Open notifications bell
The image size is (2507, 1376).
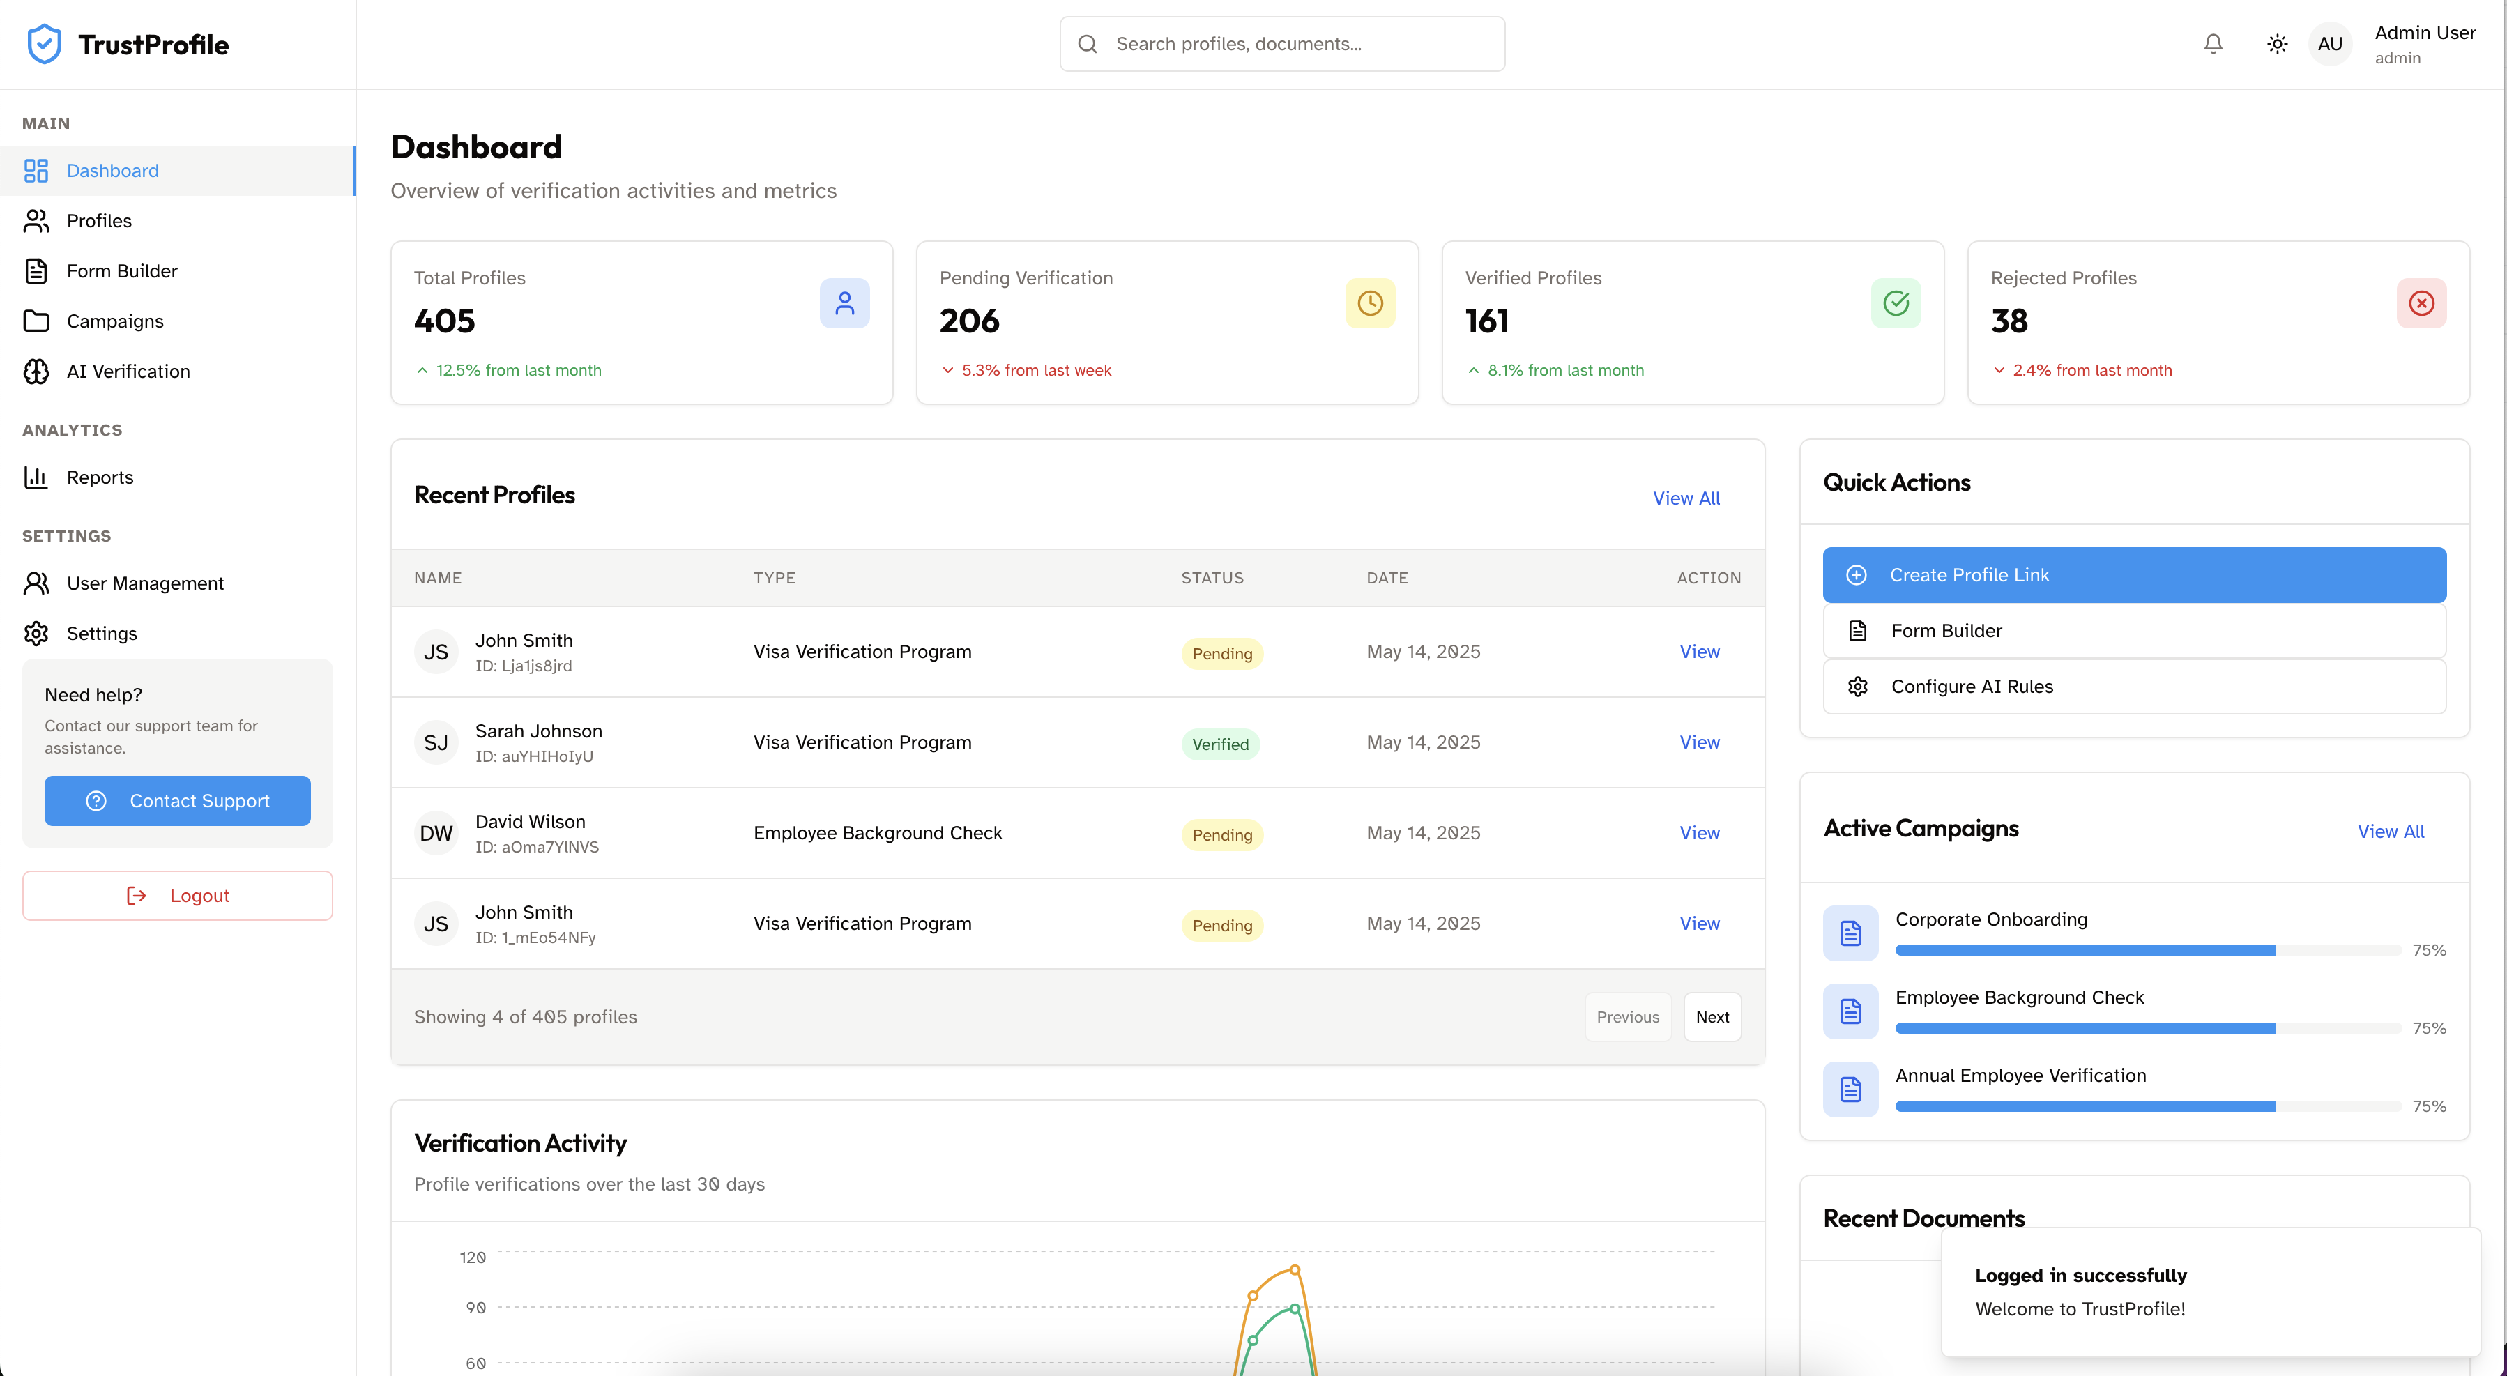tap(2213, 44)
